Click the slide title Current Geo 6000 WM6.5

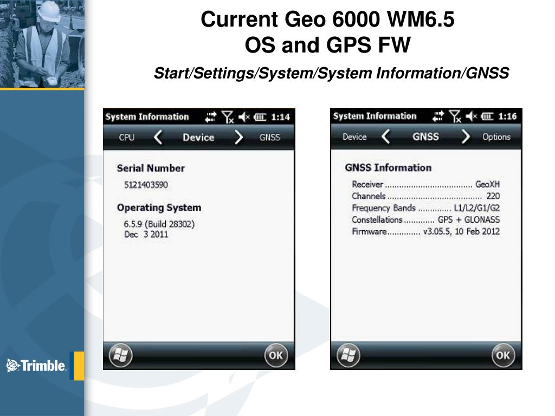327,19
